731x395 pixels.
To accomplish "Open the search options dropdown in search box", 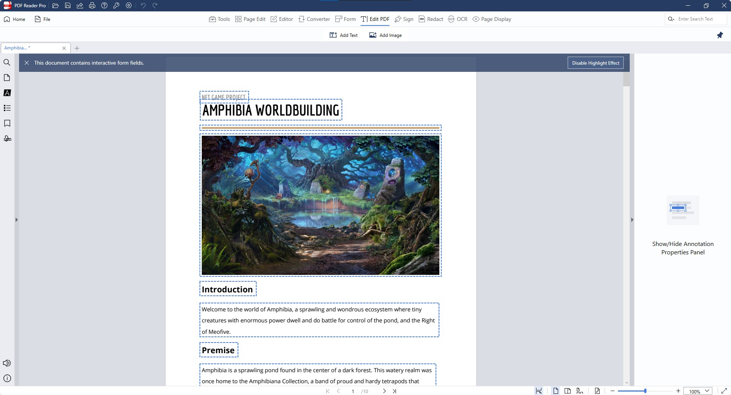I will 671,19.
